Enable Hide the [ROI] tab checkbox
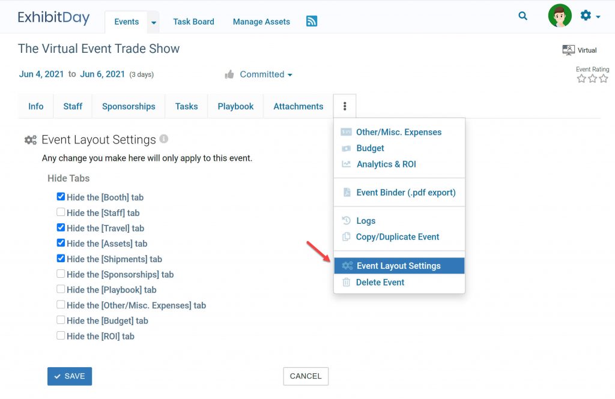615x399 pixels. (x=61, y=336)
